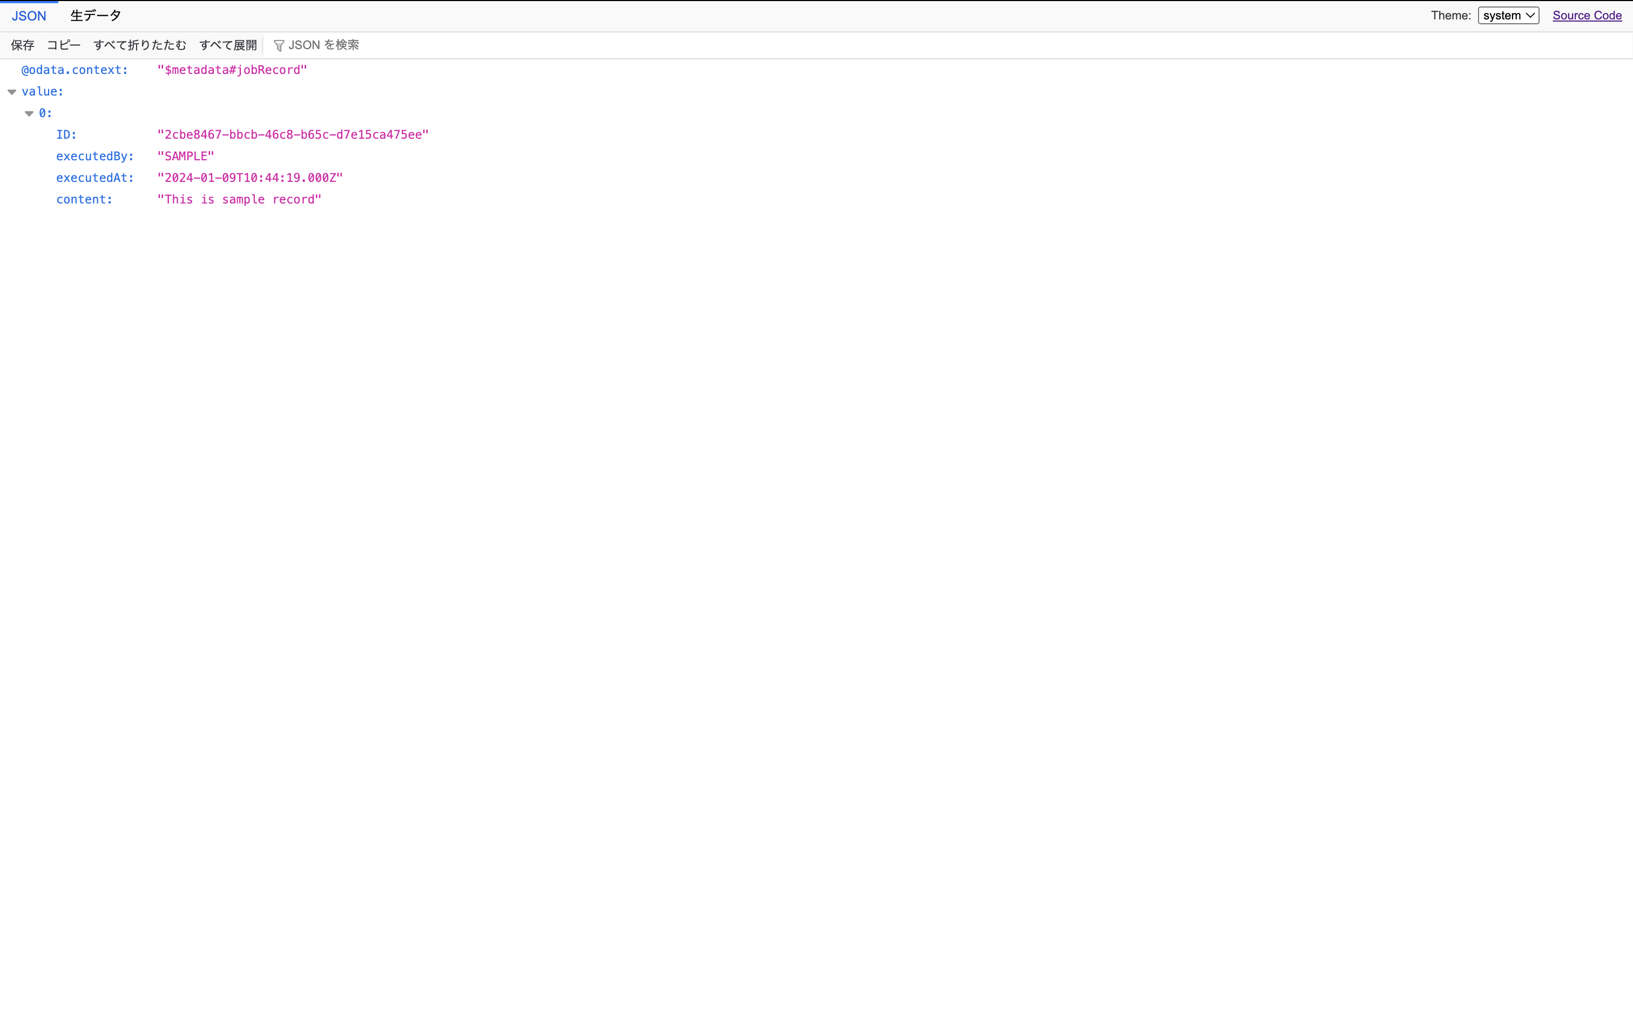Click the "$metadata#jobRecord" value
Viewport: 1633px width, 1020px height.
point(232,70)
